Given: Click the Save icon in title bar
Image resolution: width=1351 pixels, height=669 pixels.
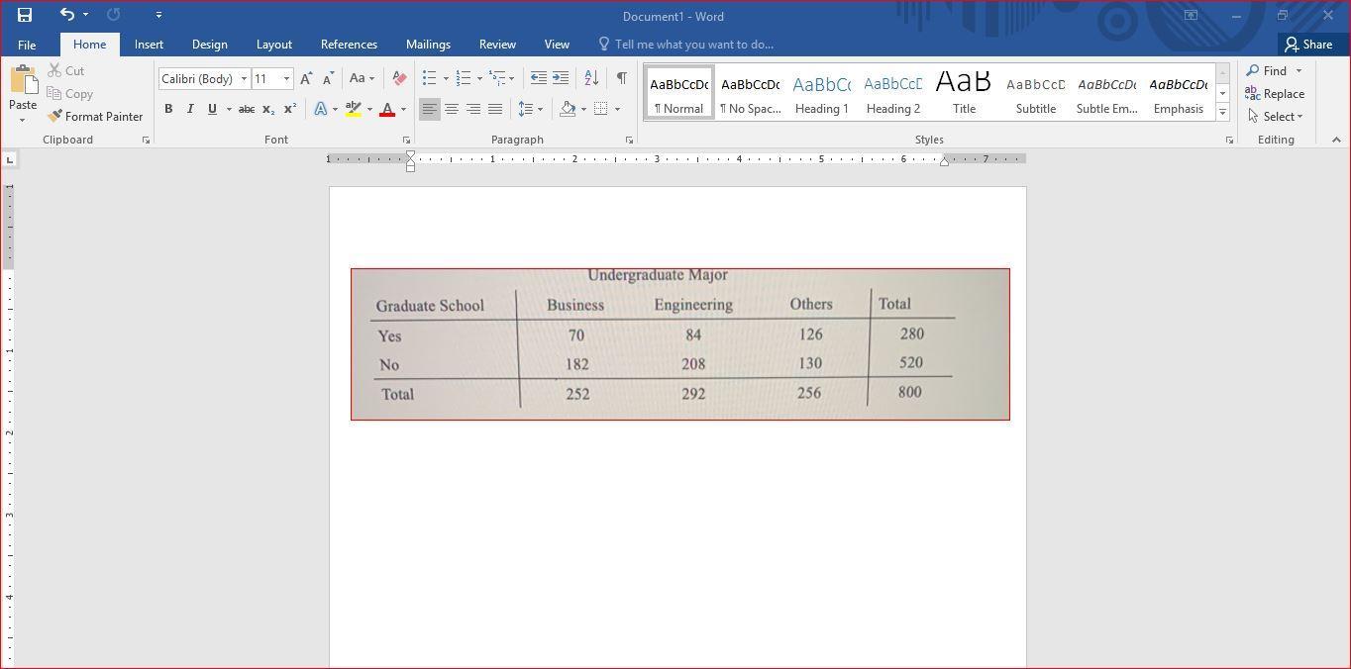Looking at the screenshot, I should [x=25, y=15].
